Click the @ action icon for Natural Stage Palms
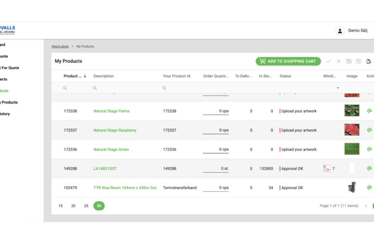The width and height of the screenshot is (374, 249). click(369, 111)
